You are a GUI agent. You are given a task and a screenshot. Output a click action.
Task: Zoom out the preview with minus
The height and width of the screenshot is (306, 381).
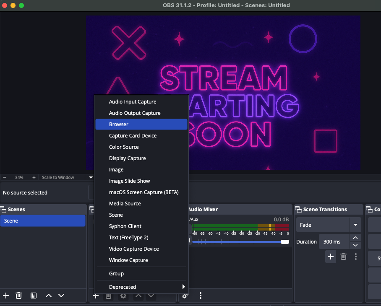[x=5, y=177]
